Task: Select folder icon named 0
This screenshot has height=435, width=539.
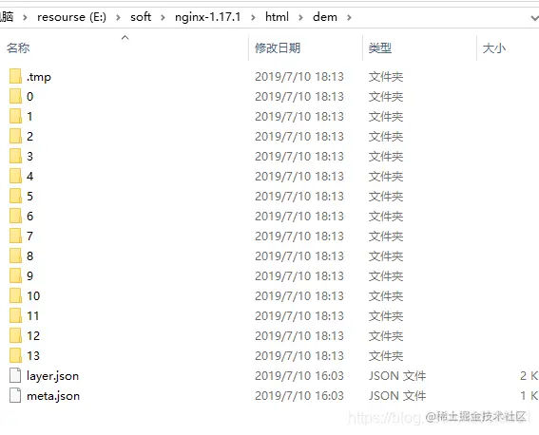Action: tap(15, 96)
